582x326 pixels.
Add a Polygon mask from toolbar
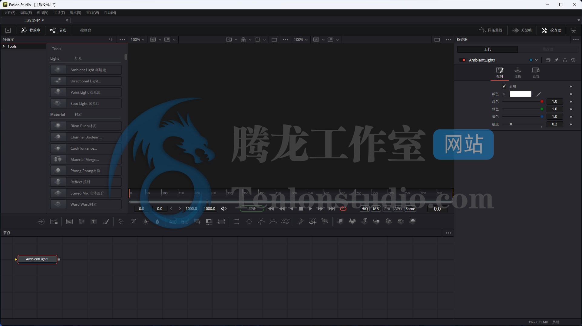[x=261, y=221]
